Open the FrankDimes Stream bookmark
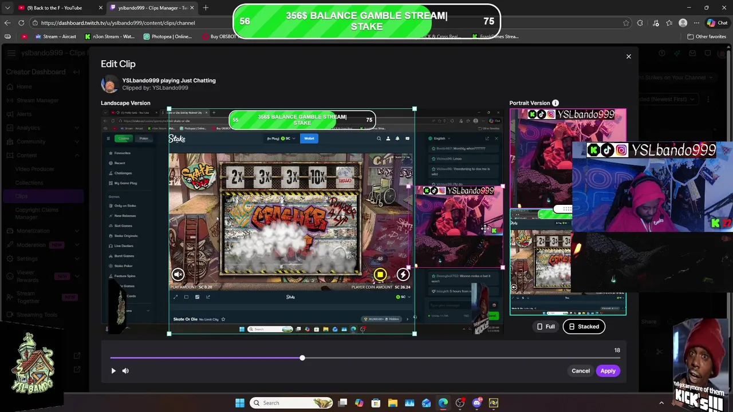 pyautogui.click(x=495, y=37)
